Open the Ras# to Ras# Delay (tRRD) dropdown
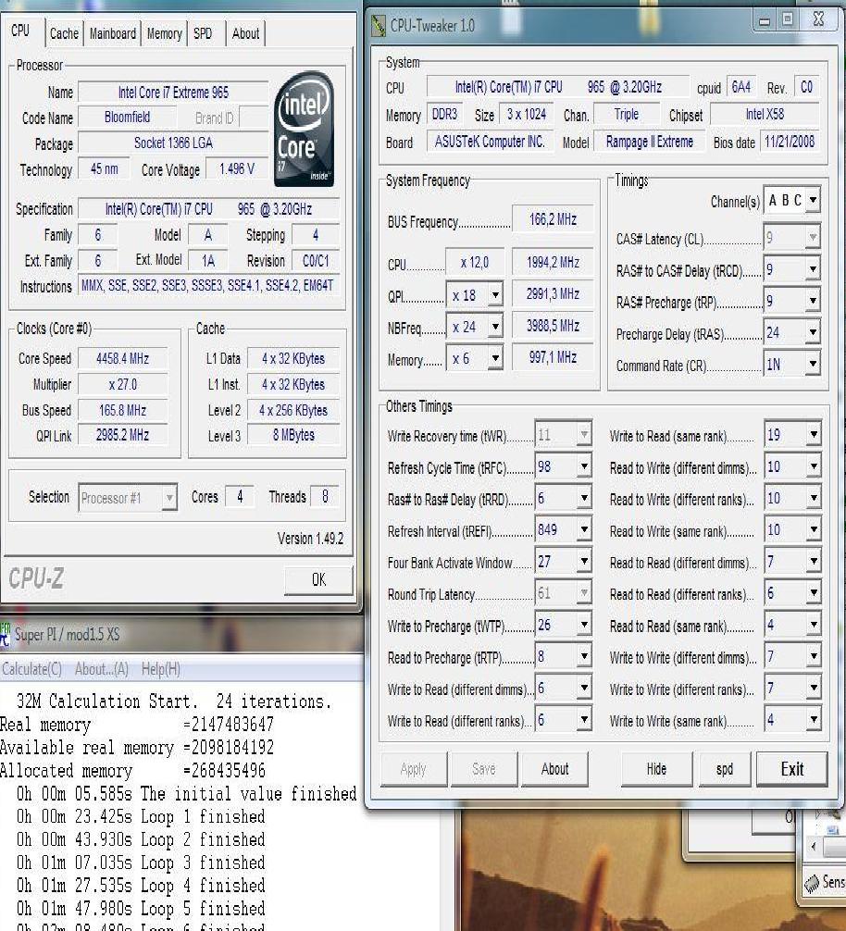The height and width of the screenshot is (931, 846). 584,499
